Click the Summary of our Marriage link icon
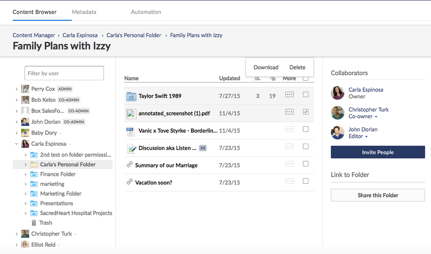Viewport: 431px width, 254px height. (129, 165)
